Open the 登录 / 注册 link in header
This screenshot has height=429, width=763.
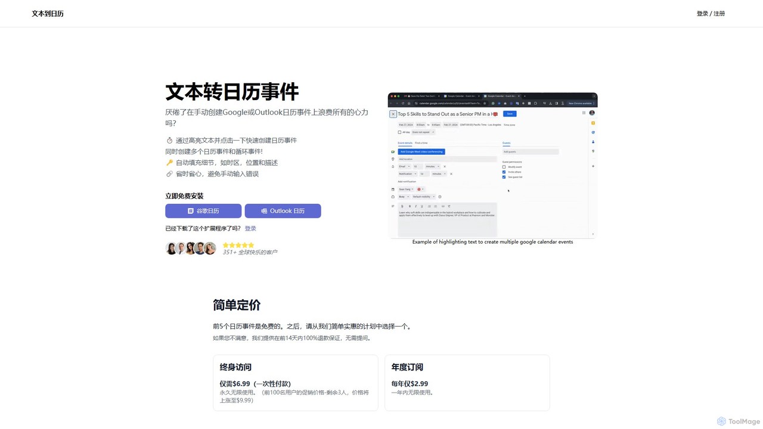(711, 14)
